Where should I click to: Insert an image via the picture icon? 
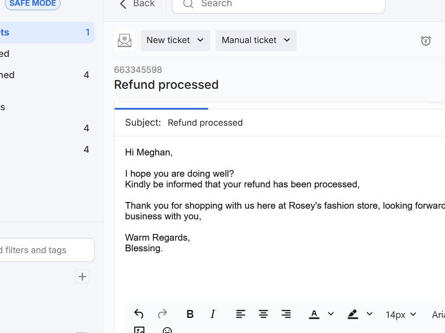139,330
